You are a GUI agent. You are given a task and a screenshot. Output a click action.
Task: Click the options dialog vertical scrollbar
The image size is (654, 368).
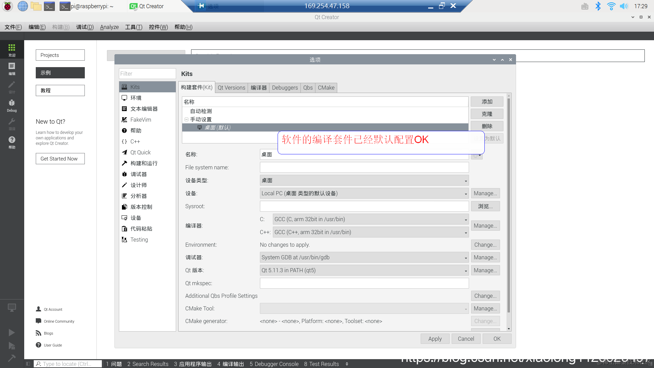509,204
